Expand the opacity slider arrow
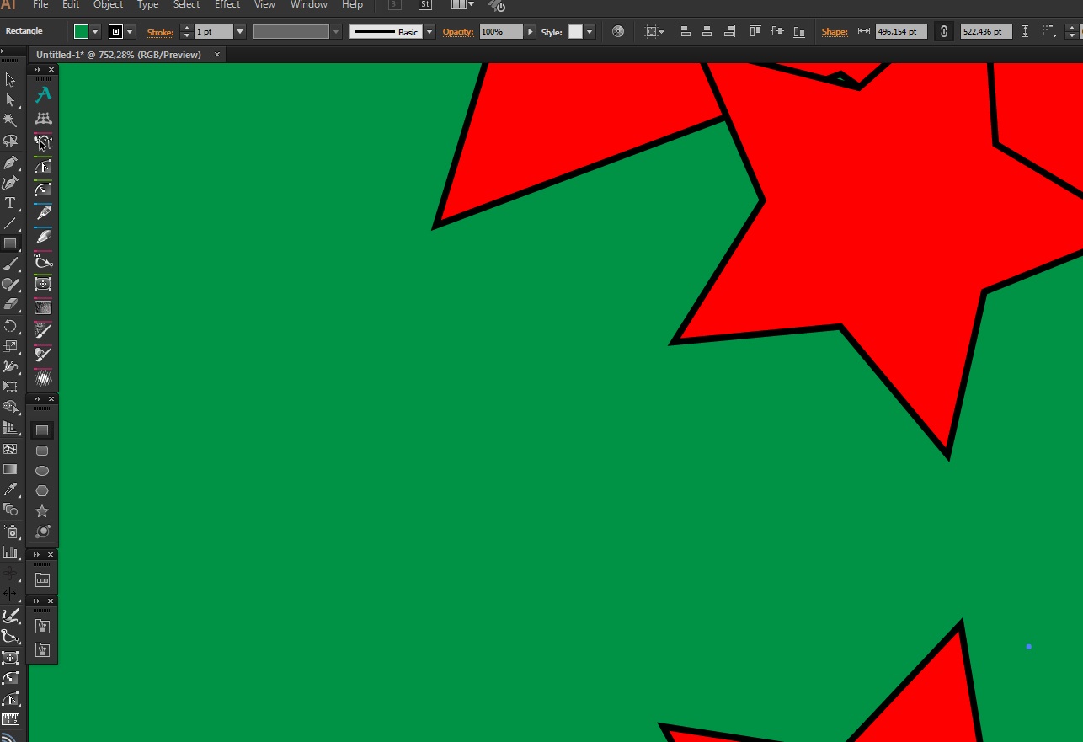Image resolution: width=1083 pixels, height=742 pixels. click(530, 32)
